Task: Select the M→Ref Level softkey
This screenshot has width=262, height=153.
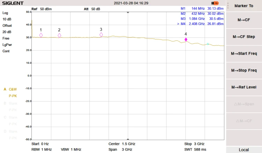Action: [244, 87]
